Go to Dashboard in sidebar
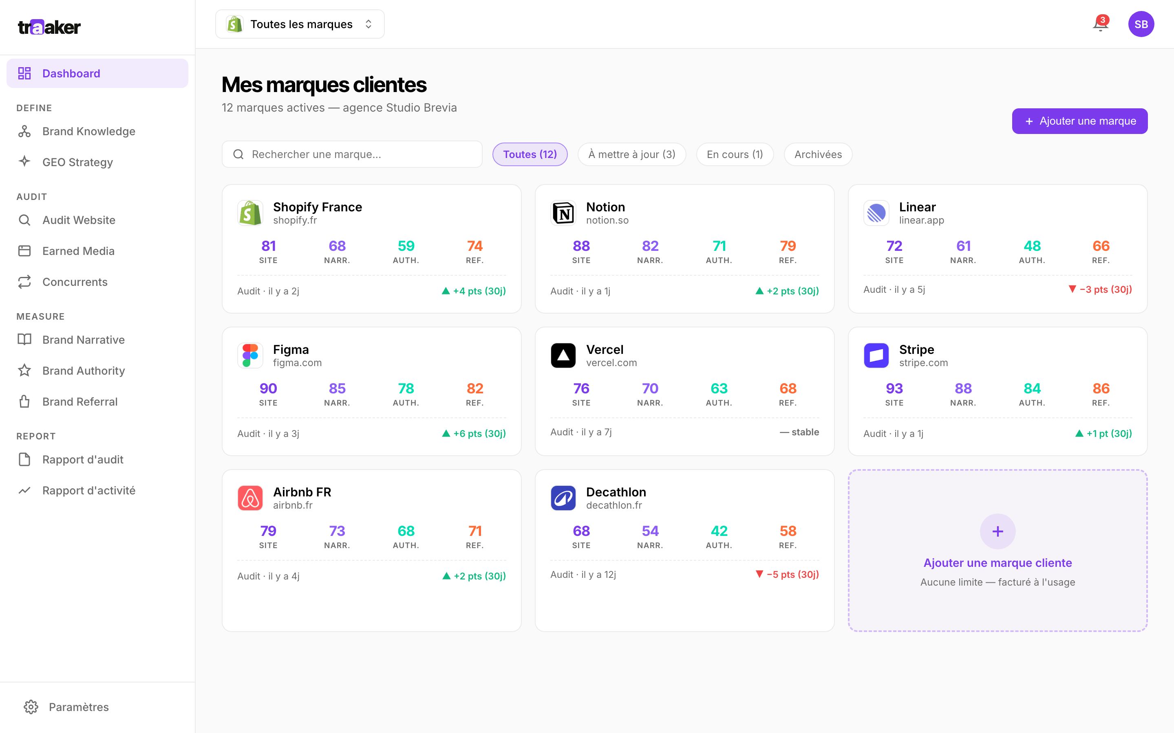Image resolution: width=1174 pixels, height=733 pixels. coord(97,73)
